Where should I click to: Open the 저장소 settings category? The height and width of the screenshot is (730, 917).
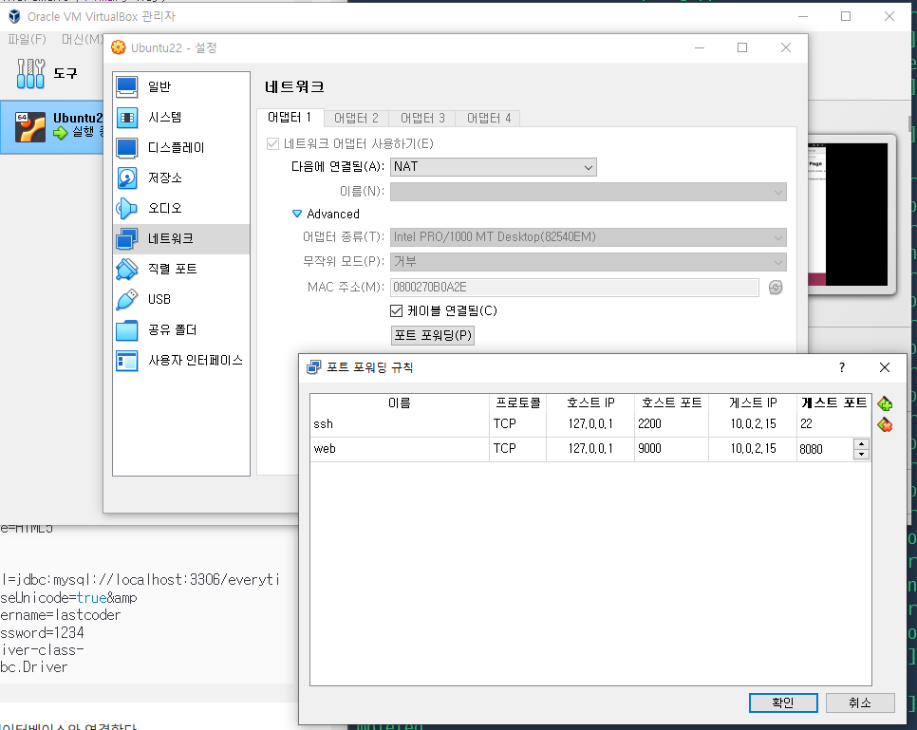tap(180, 178)
